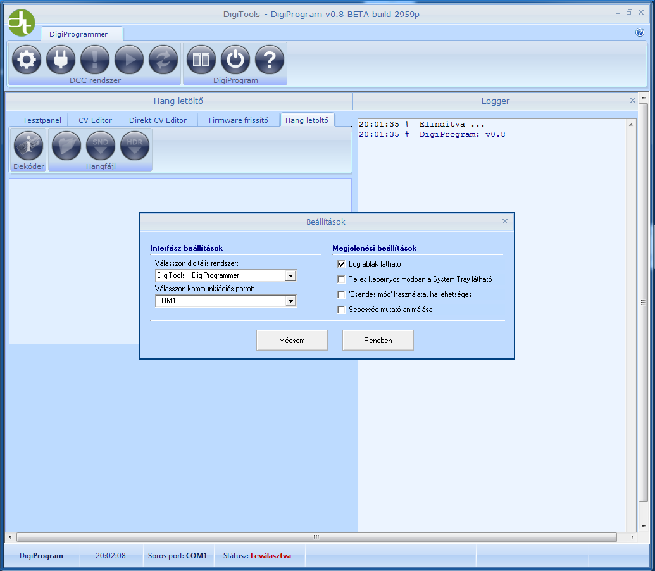This screenshot has height=571, width=655.
Task: Uncheck 'Log ablak látható' checkbox
Action: pyautogui.click(x=342, y=264)
